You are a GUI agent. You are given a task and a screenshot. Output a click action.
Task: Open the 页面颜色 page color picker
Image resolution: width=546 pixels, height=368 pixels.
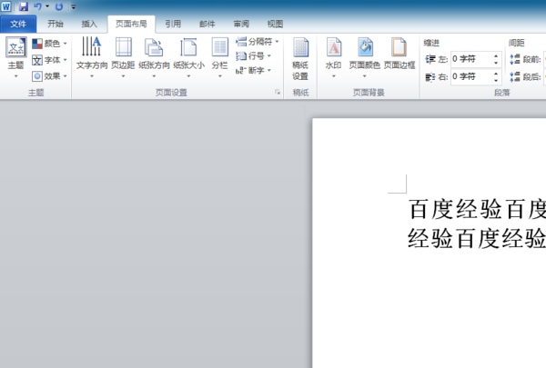tap(365, 57)
